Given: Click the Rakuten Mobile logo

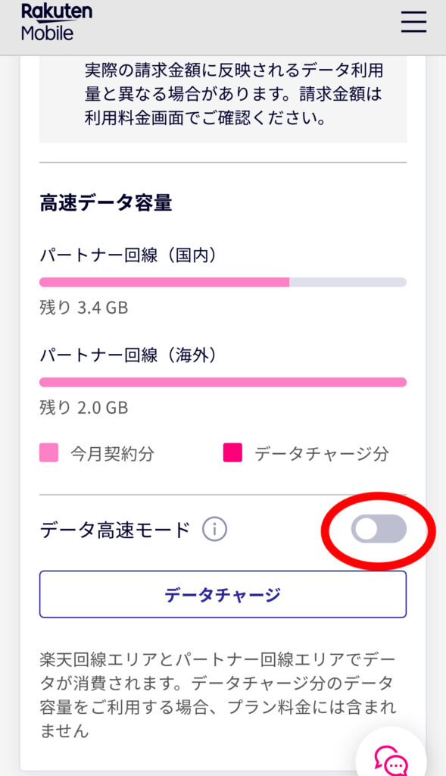Looking at the screenshot, I should pos(56,22).
